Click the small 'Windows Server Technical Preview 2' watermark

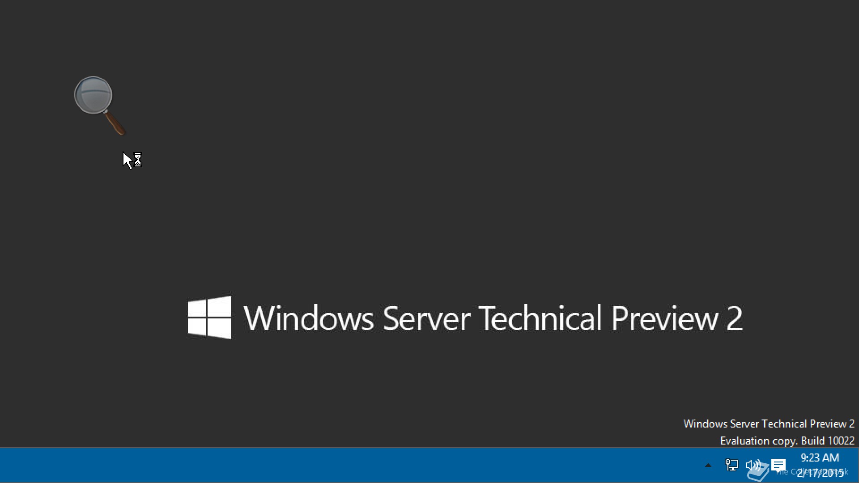769,424
